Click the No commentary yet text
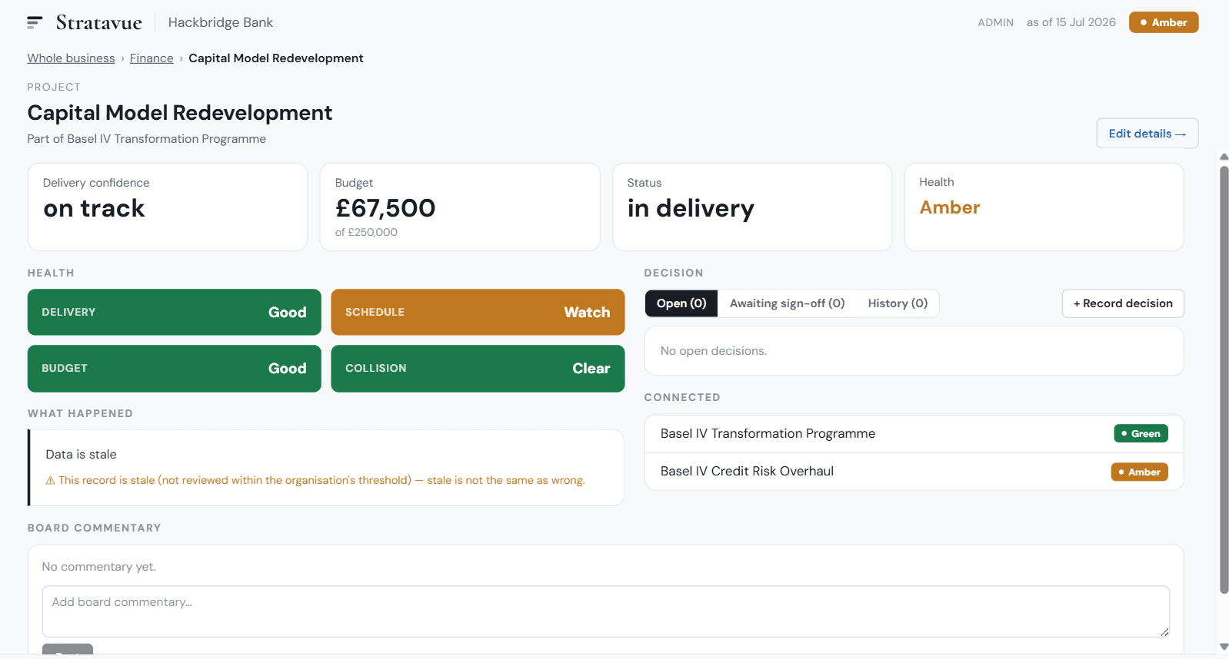The height and width of the screenshot is (659, 1229). [98, 567]
